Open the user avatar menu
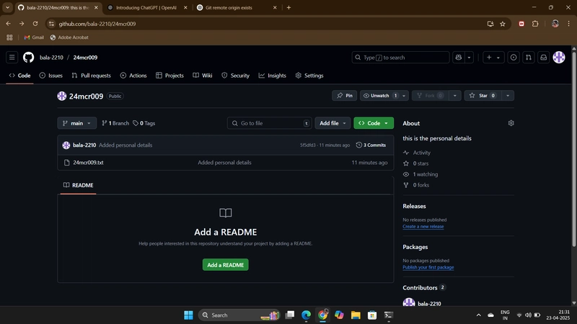577x324 pixels. pos(559,58)
